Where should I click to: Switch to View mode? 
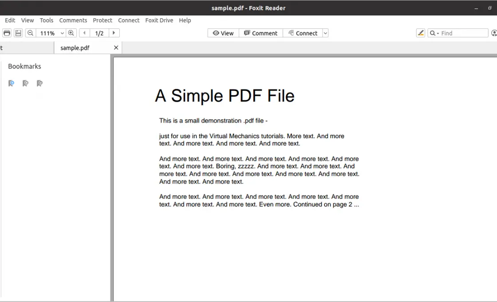[x=222, y=33]
